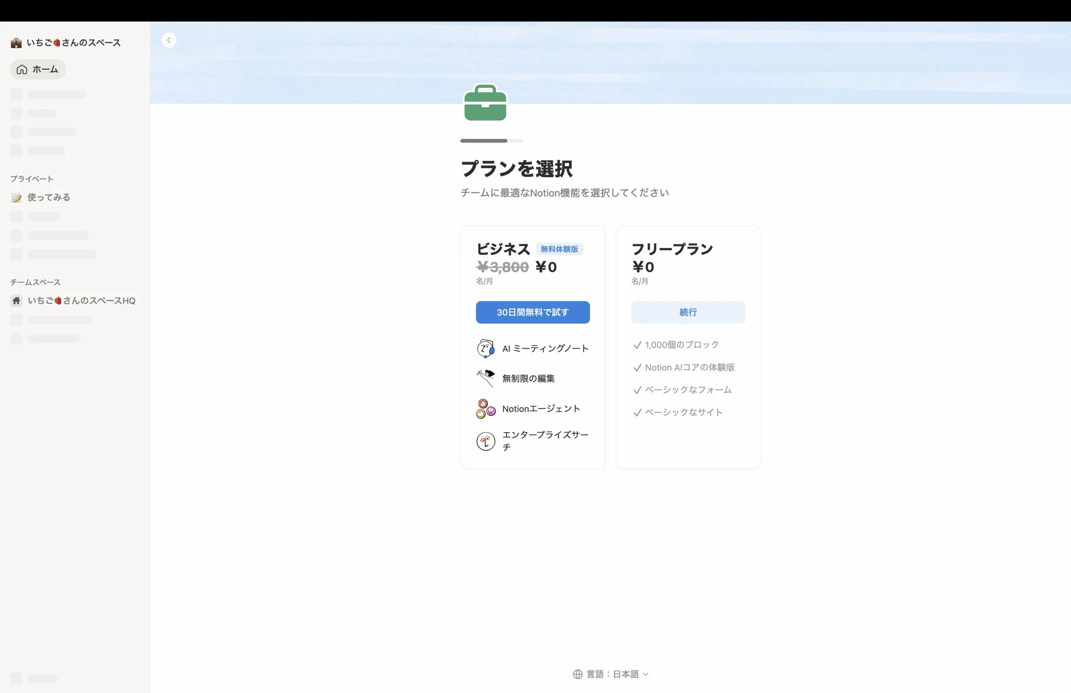Click the ベーシックなフォーム text
Image resolution: width=1071 pixels, height=693 pixels.
688,390
